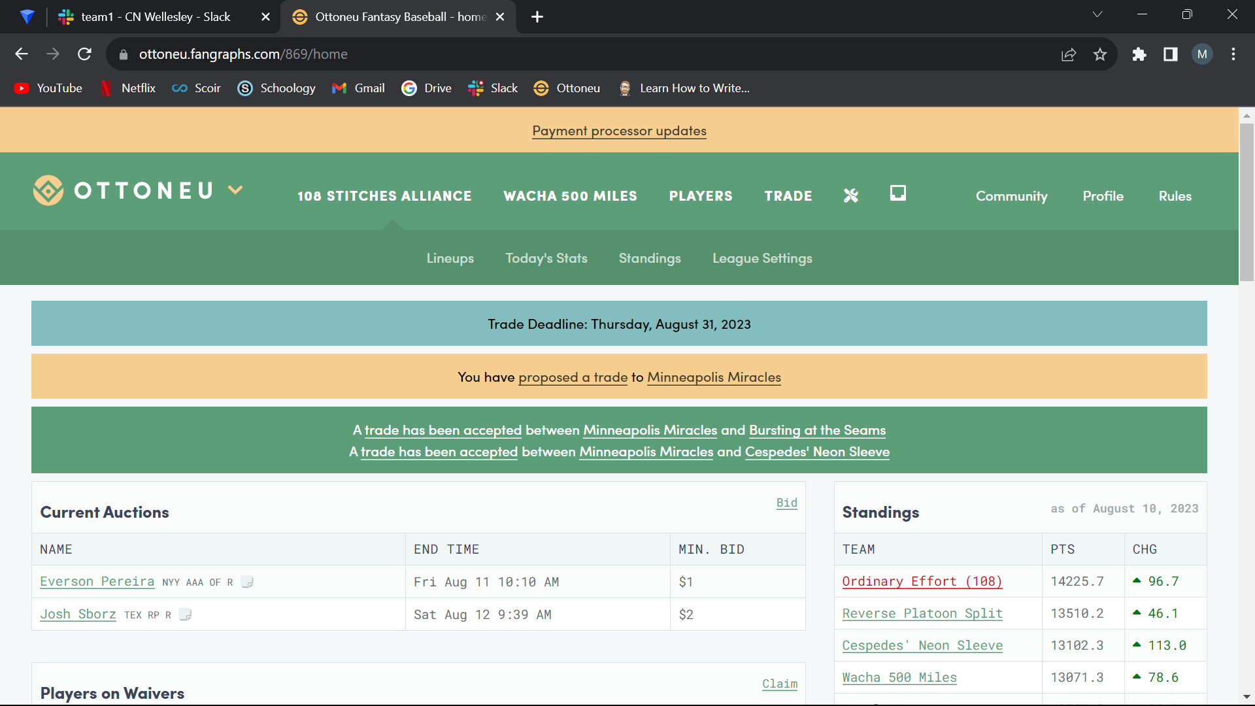Open the Chrome profile avatar M
1255x706 pixels.
1202,54
